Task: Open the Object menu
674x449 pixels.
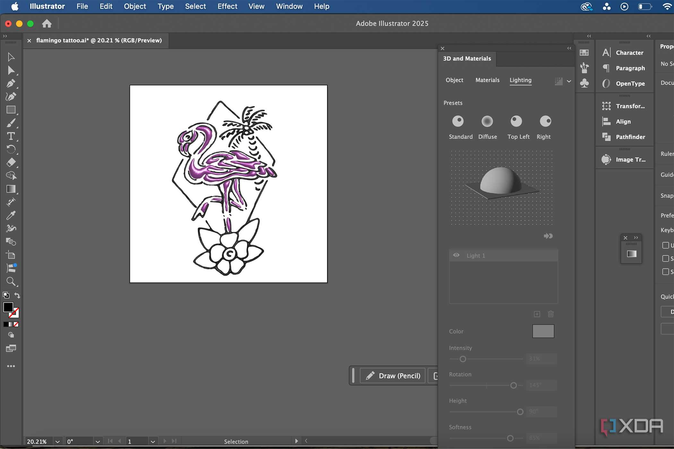Action: 135,6
